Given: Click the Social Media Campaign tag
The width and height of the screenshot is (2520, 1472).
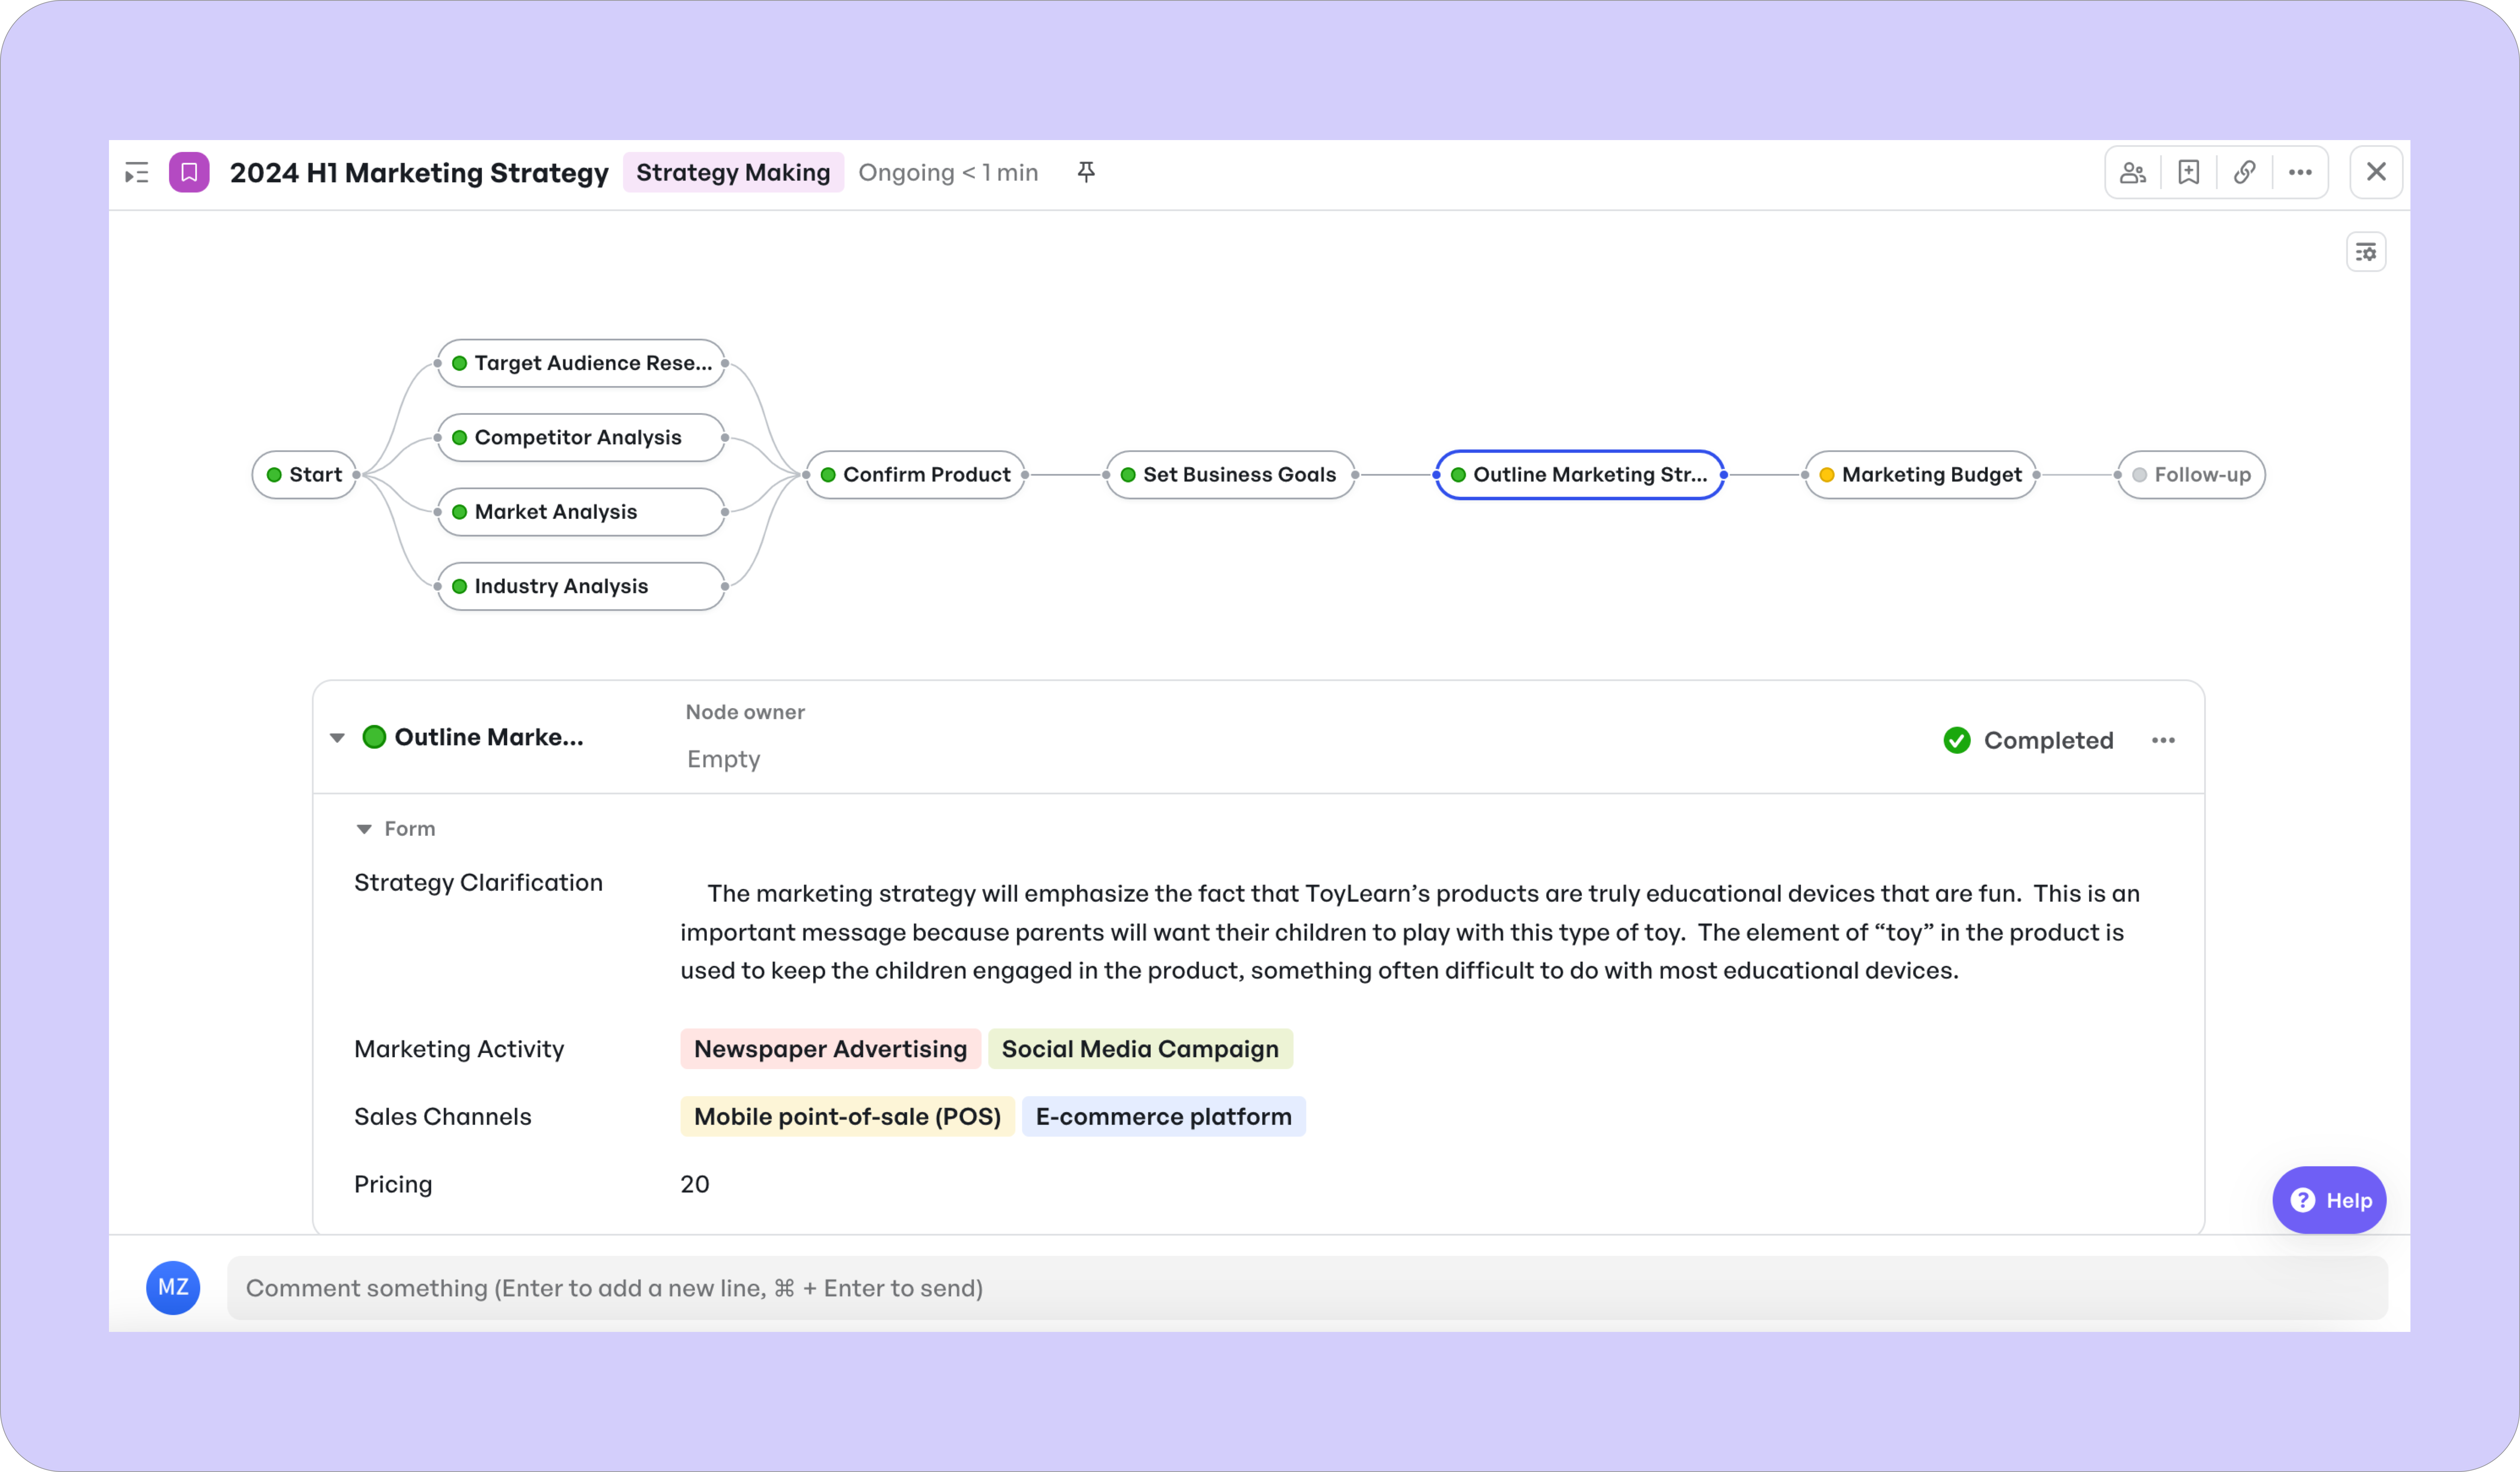Looking at the screenshot, I should 1140,1049.
